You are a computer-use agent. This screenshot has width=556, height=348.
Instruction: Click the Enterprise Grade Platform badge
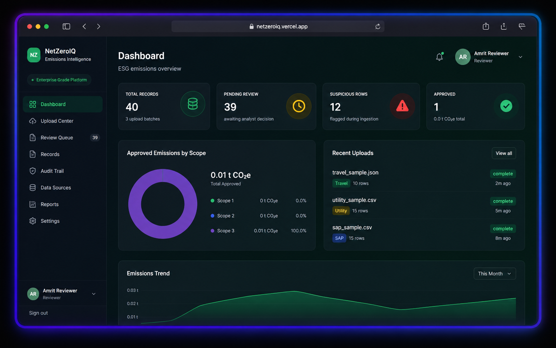coord(59,80)
